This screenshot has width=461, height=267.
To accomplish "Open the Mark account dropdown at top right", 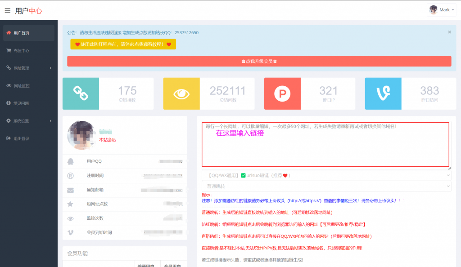I will [x=443, y=9].
